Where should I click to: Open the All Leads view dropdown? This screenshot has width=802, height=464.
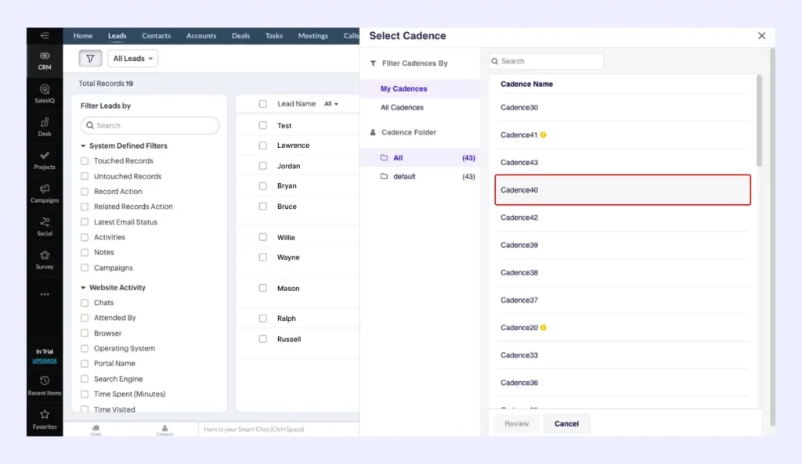(x=132, y=58)
